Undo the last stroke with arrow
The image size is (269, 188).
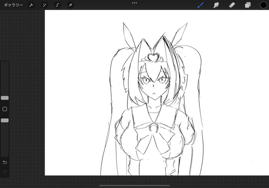tap(5, 162)
